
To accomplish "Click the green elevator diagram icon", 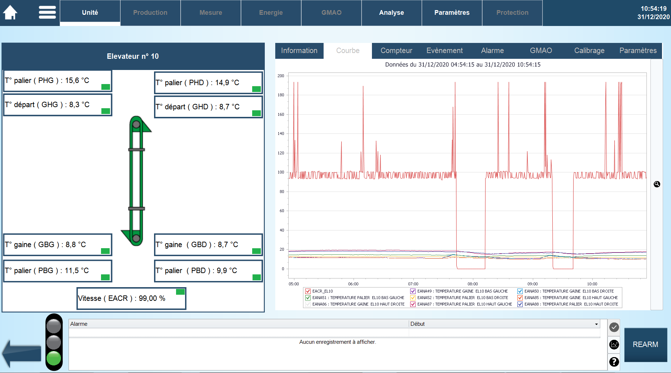I will (x=136, y=181).
